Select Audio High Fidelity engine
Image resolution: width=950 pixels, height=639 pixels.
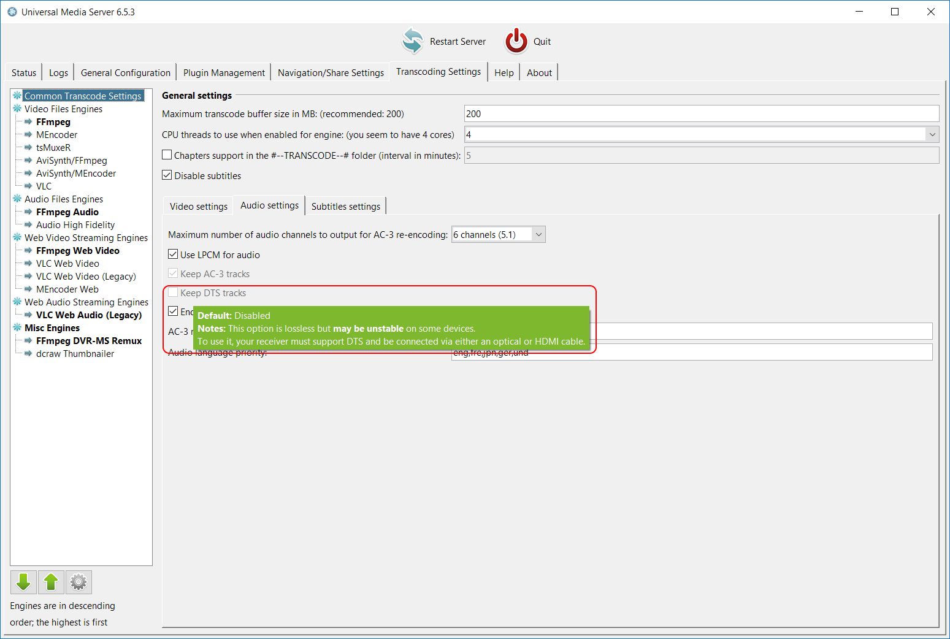pos(75,224)
